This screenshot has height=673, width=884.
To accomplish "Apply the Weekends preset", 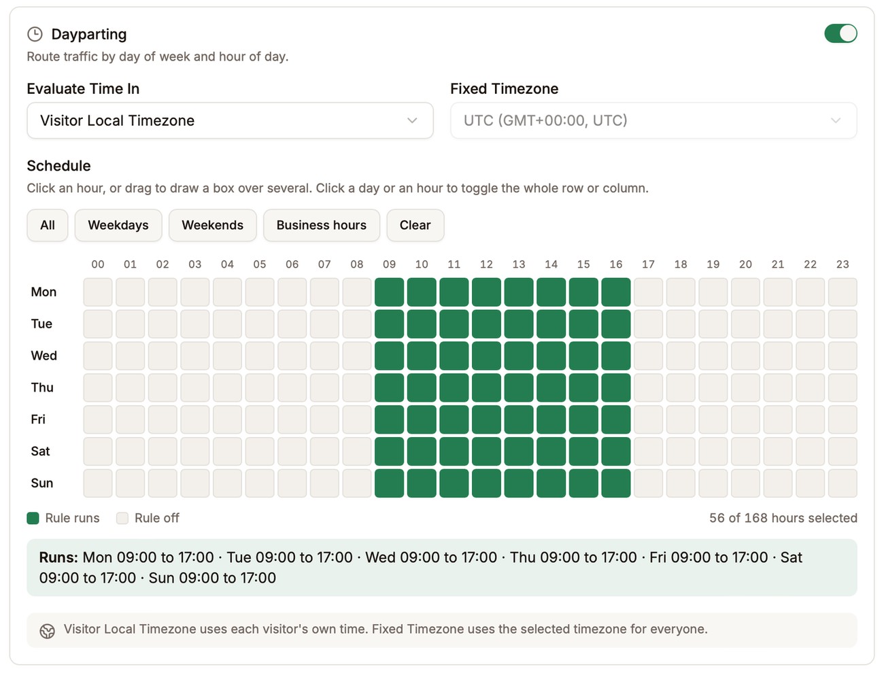I will [213, 225].
